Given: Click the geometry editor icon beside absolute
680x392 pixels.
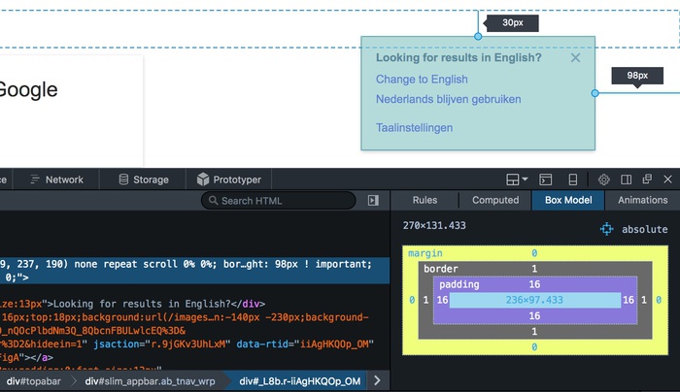Looking at the screenshot, I should tap(607, 229).
